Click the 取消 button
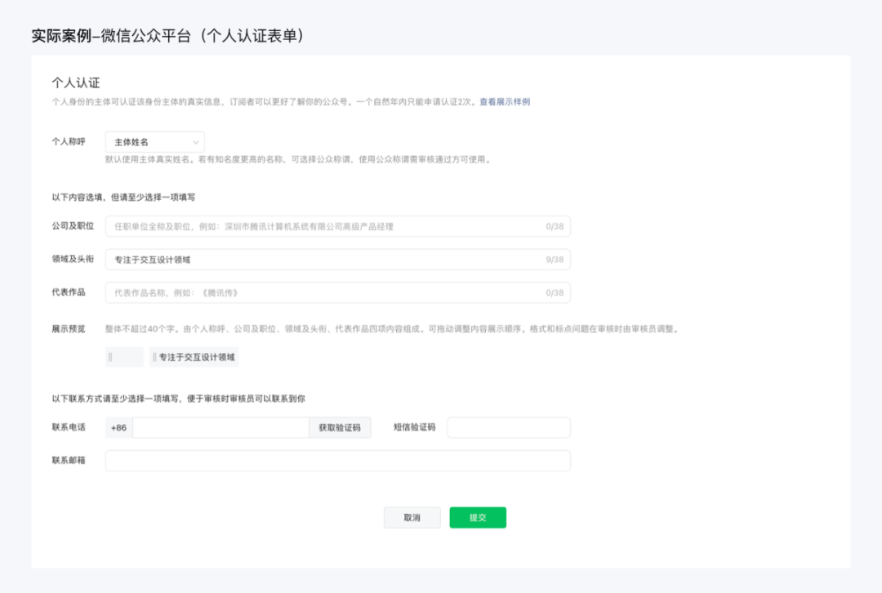Screen dimensions: 882x593 click(x=412, y=518)
